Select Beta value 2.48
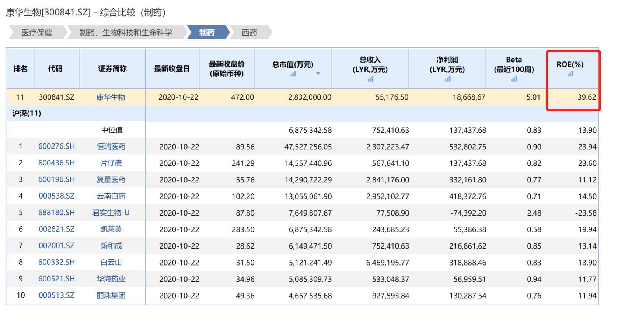This screenshot has width=625, height=324. coord(534,213)
